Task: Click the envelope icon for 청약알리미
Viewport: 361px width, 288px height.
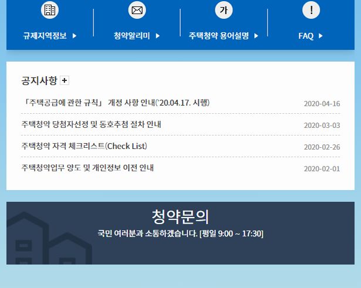Action: click(x=137, y=10)
